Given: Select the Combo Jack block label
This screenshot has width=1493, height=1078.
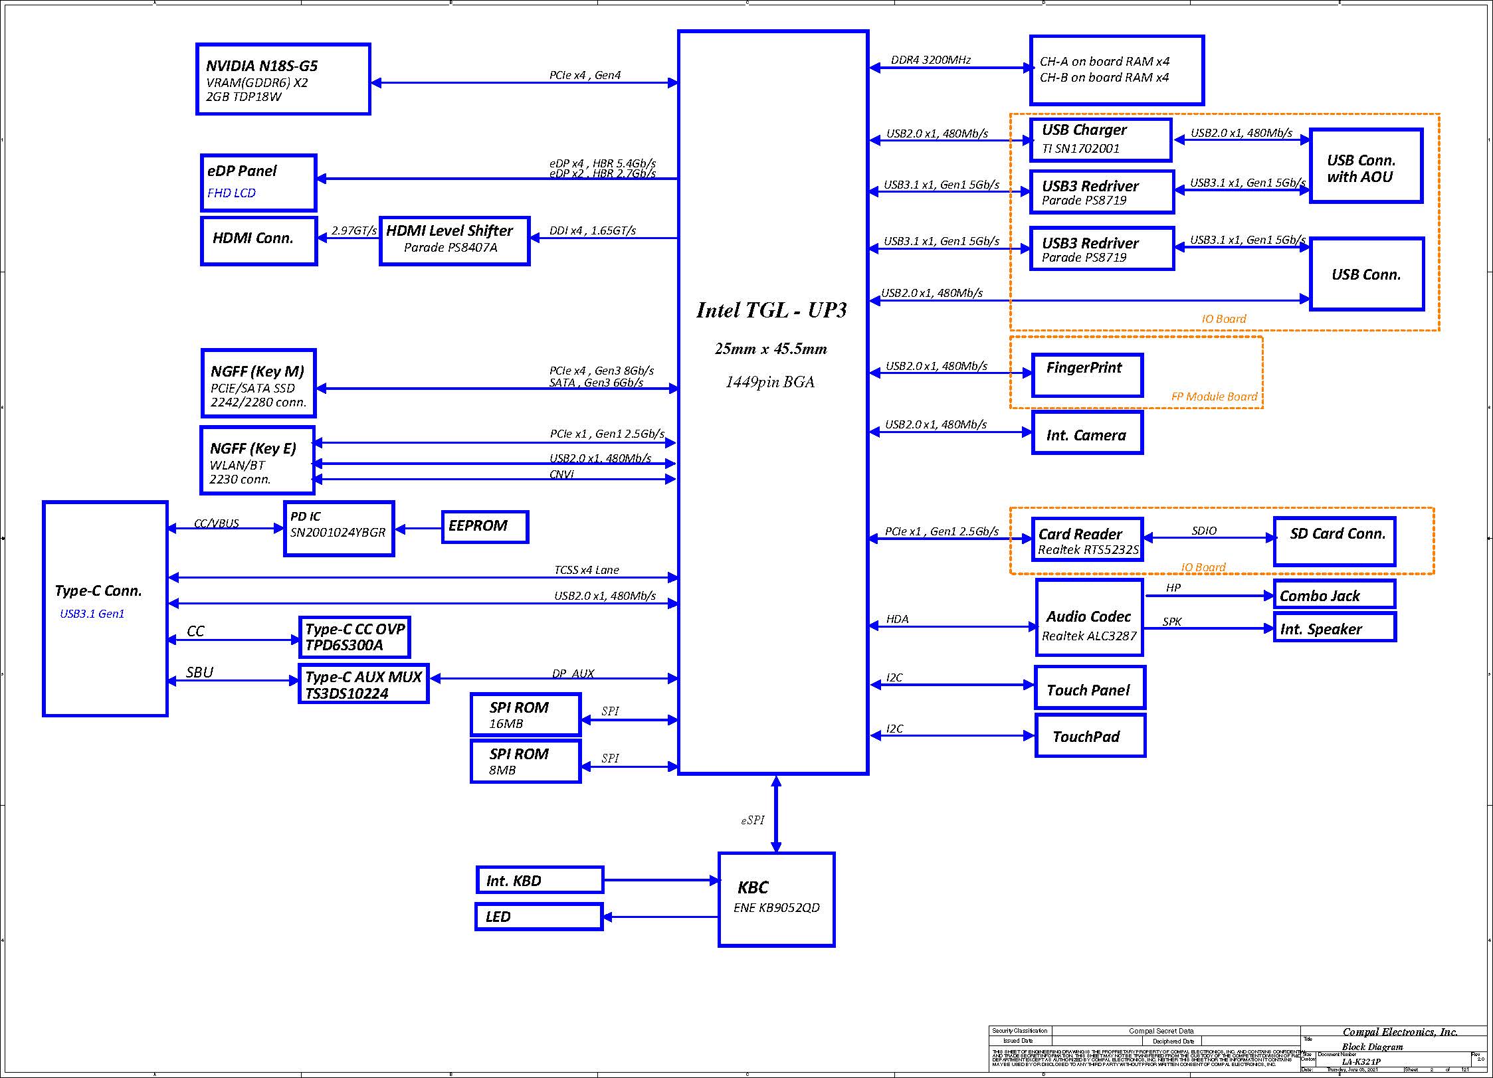Looking at the screenshot, I should [1320, 596].
